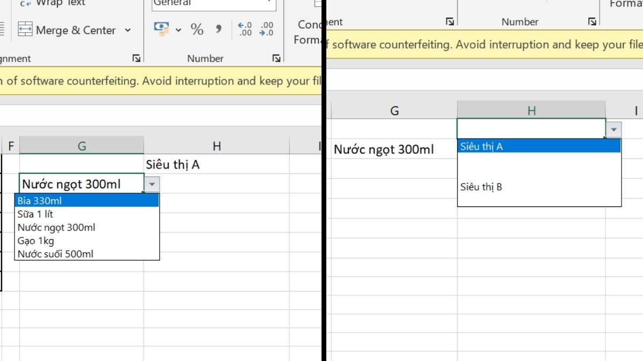
Task: Choose Siêu thị B from right dropdown list
Action: tap(539, 187)
